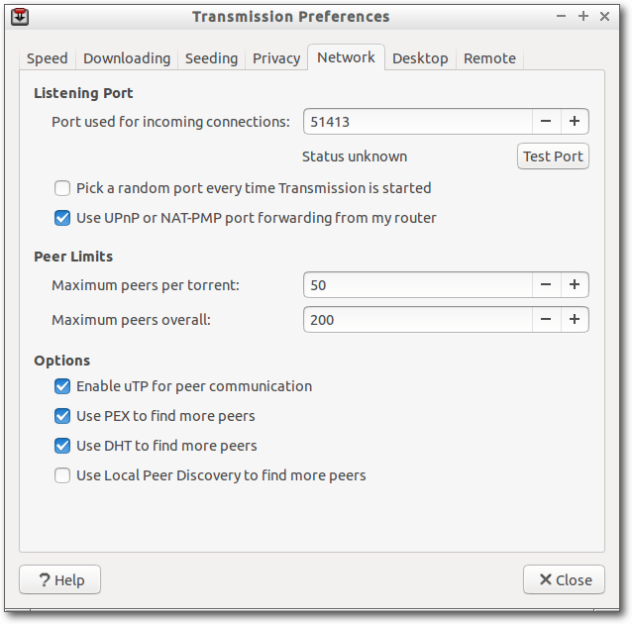This screenshot has width=632, height=624.
Task: Open the Seeding tab
Action: click(x=211, y=58)
